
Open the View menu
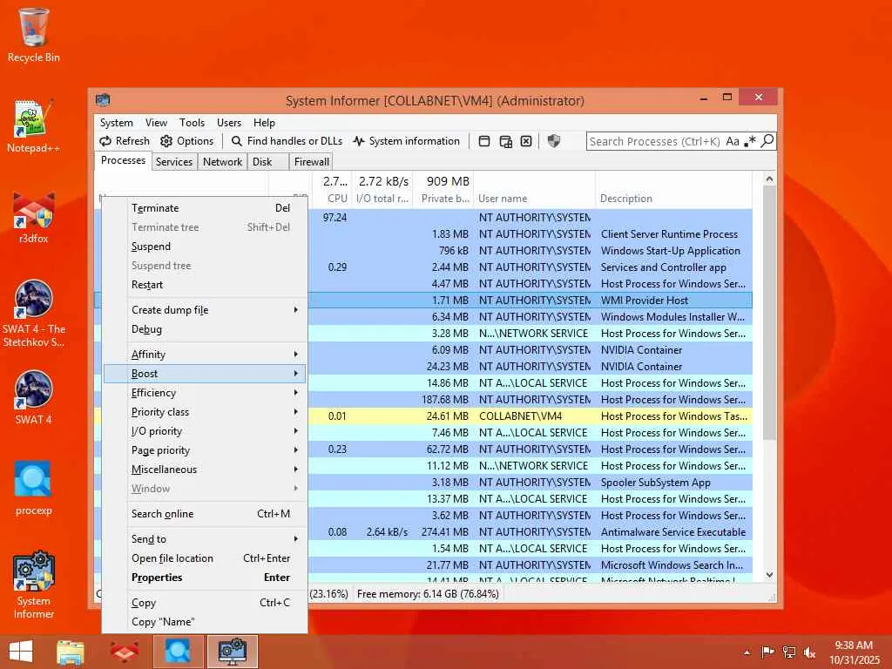pos(156,122)
